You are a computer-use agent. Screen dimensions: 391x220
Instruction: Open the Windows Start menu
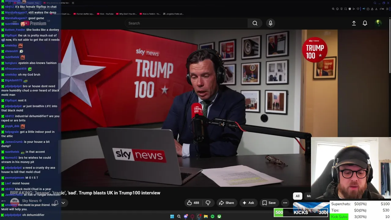[172, 217]
